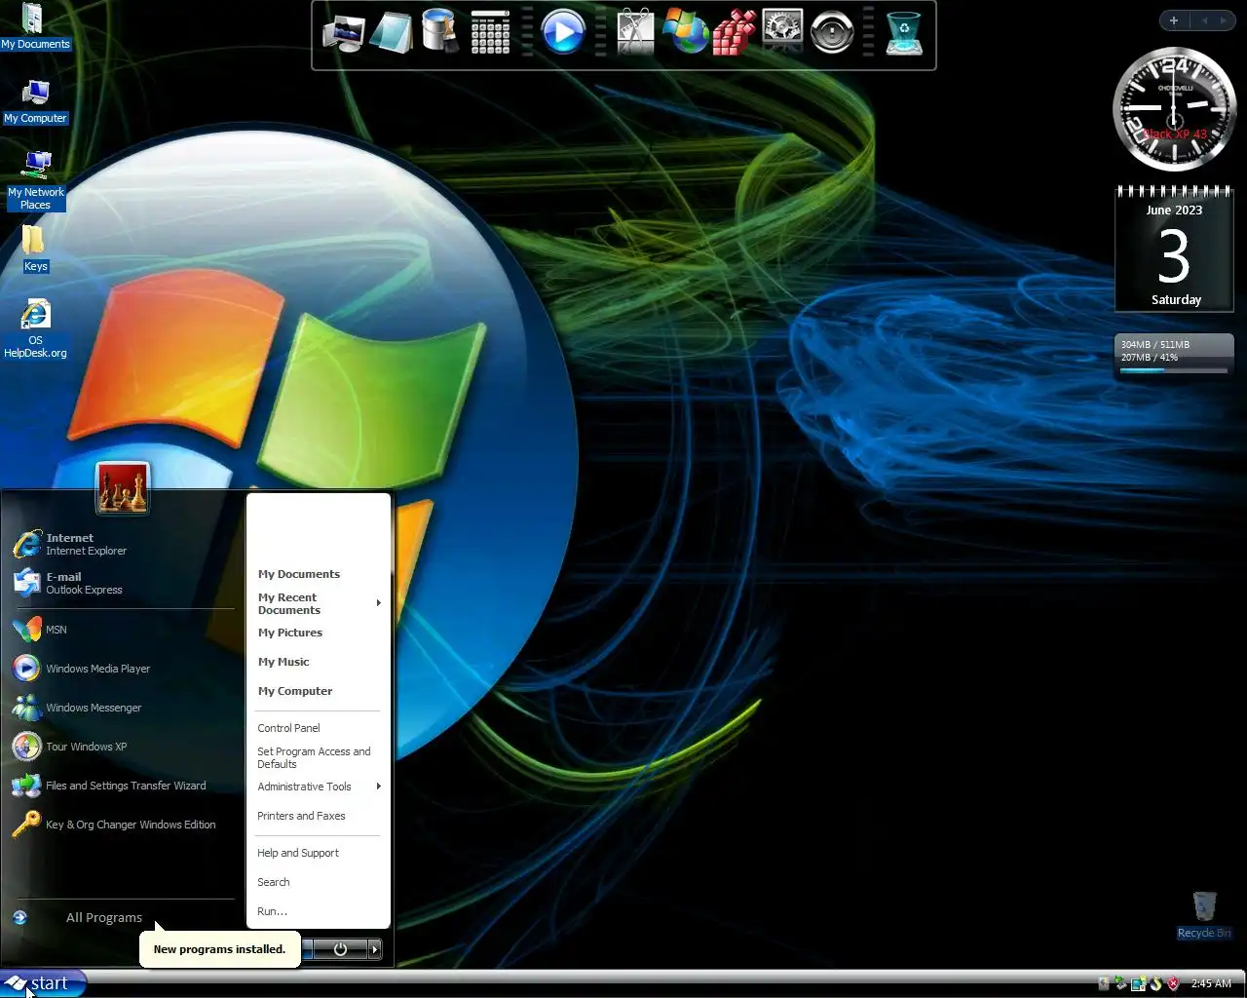
Task: Select the My Computer desktop icon
Action: [36, 101]
